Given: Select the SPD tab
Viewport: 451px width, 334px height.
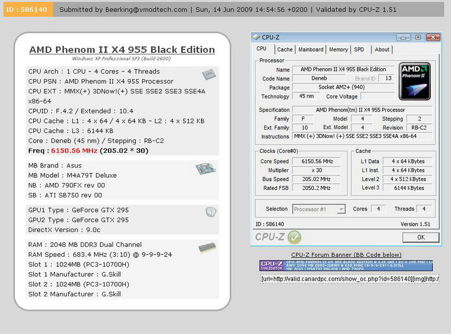Looking at the screenshot, I should (x=359, y=50).
